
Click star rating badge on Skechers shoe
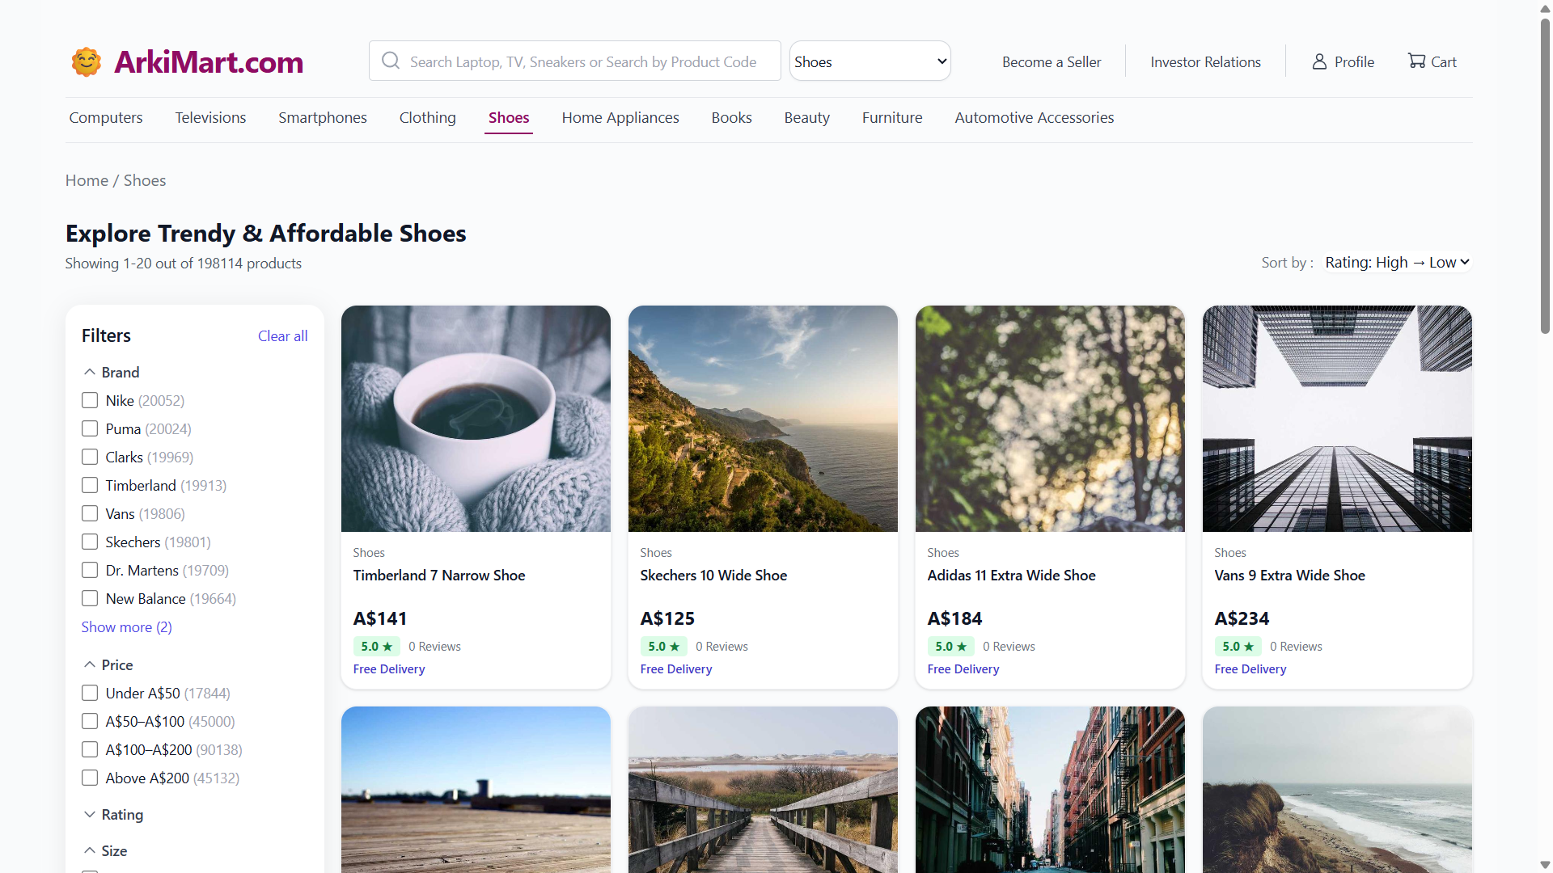coord(663,647)
